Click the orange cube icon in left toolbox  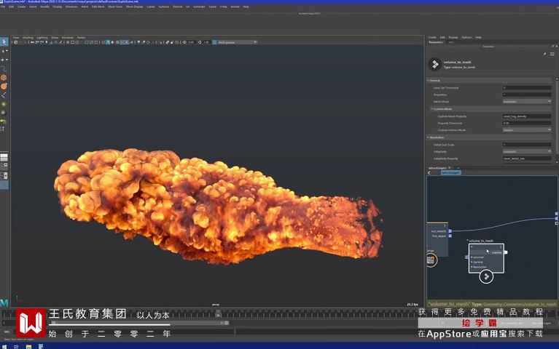tap(4, 77)
